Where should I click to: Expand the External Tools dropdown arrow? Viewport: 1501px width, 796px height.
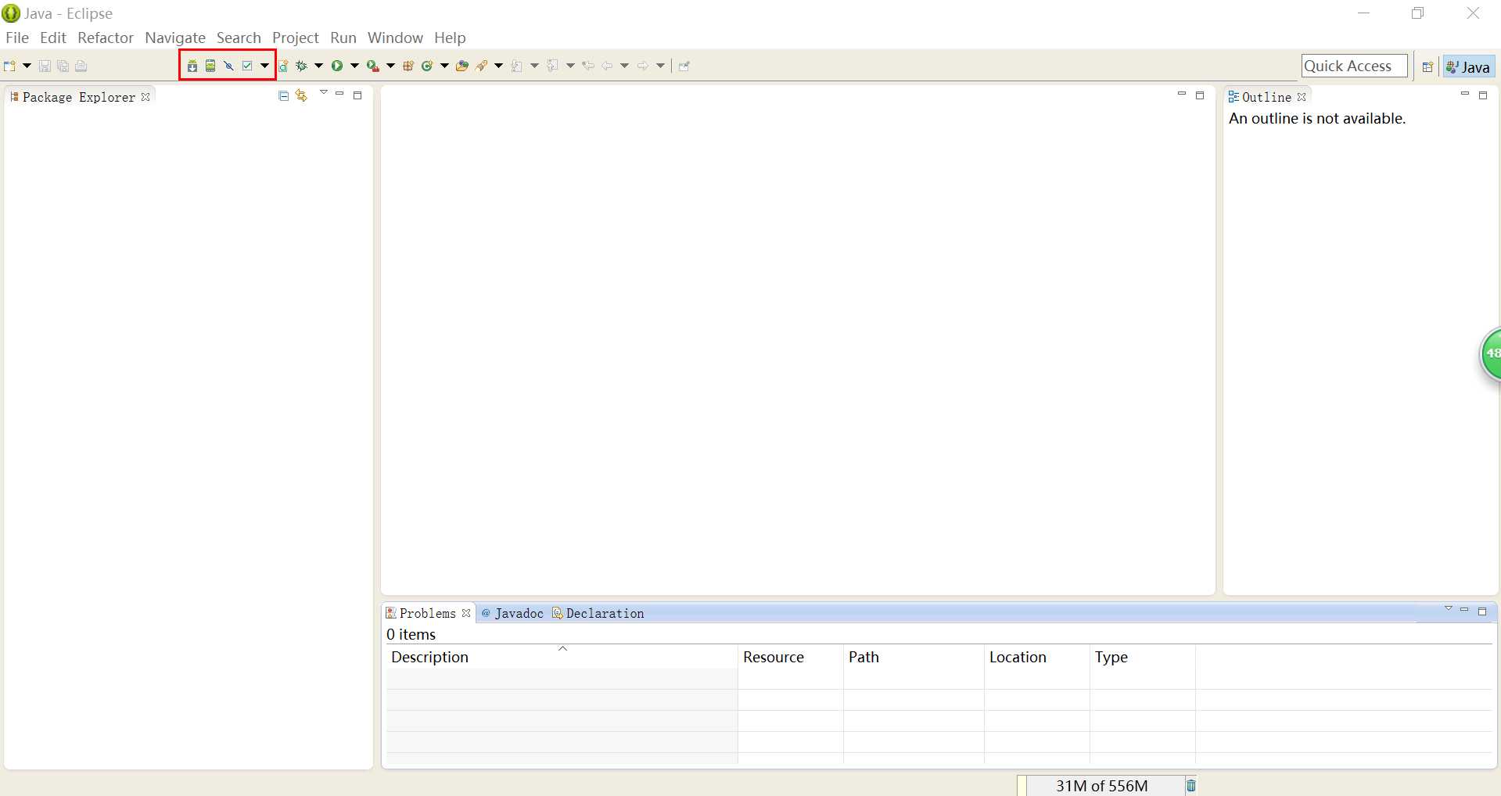click(x=390, y=66)
